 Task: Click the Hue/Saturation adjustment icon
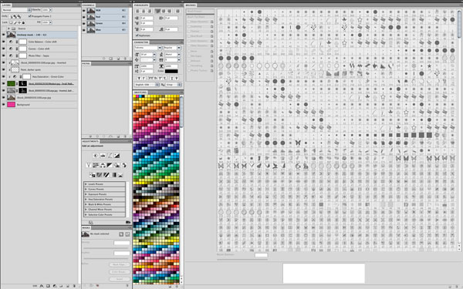tap(96, 165)
